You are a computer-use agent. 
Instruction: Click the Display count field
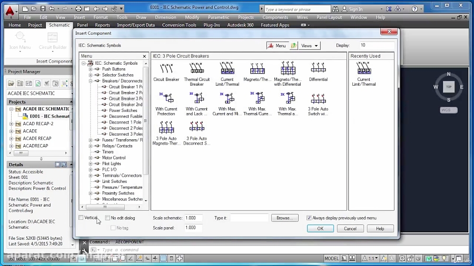coord(377,45)
